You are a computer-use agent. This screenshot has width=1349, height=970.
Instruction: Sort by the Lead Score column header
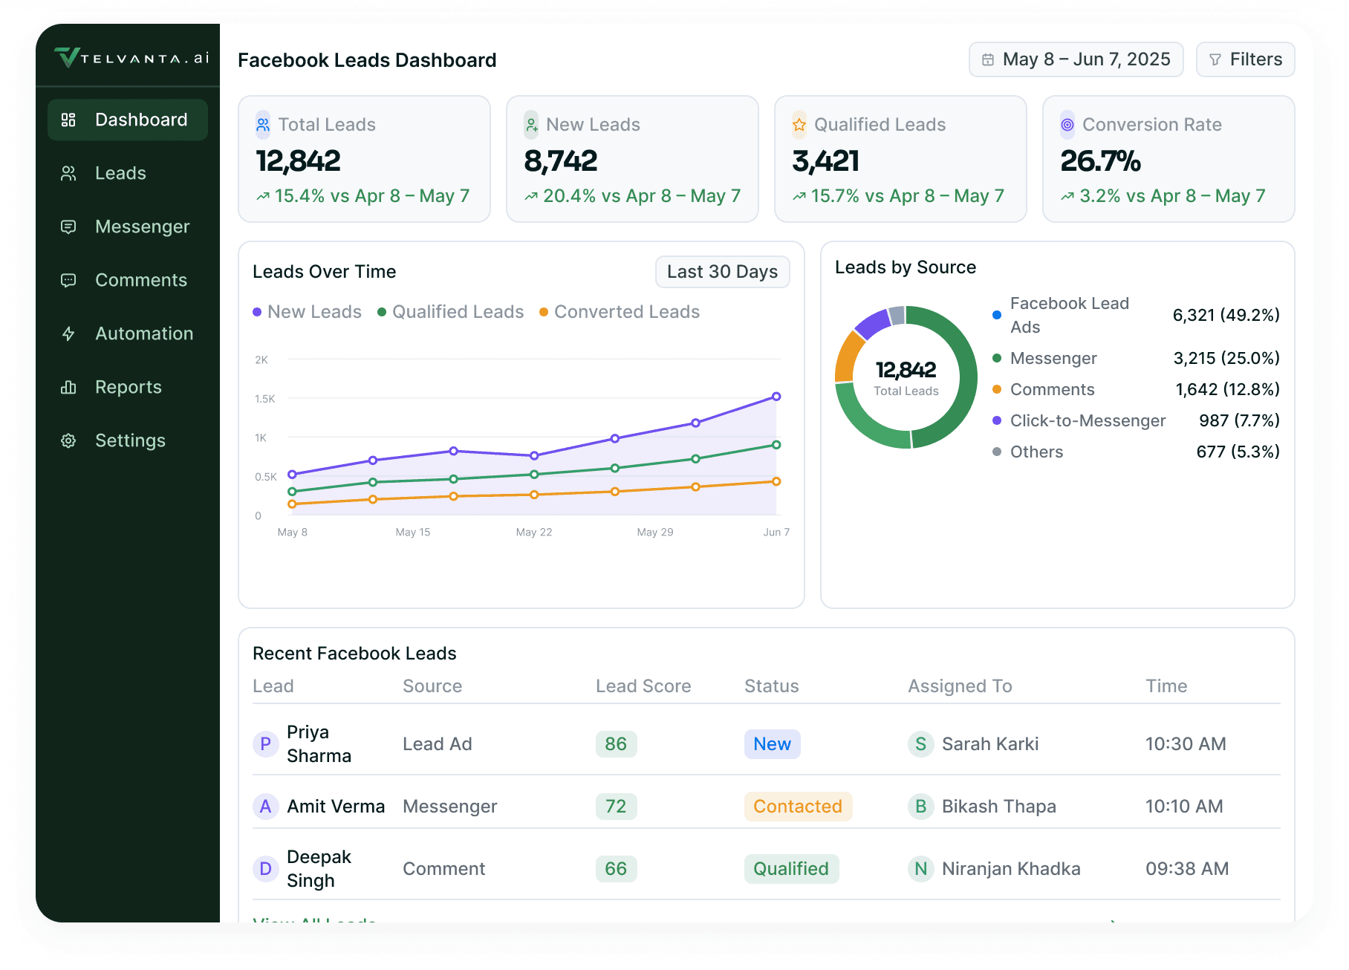pyautogui.click(x=643, y=686)
